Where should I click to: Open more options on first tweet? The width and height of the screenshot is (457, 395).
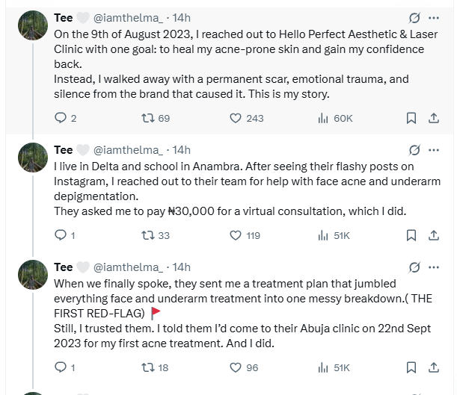(435, 17)
